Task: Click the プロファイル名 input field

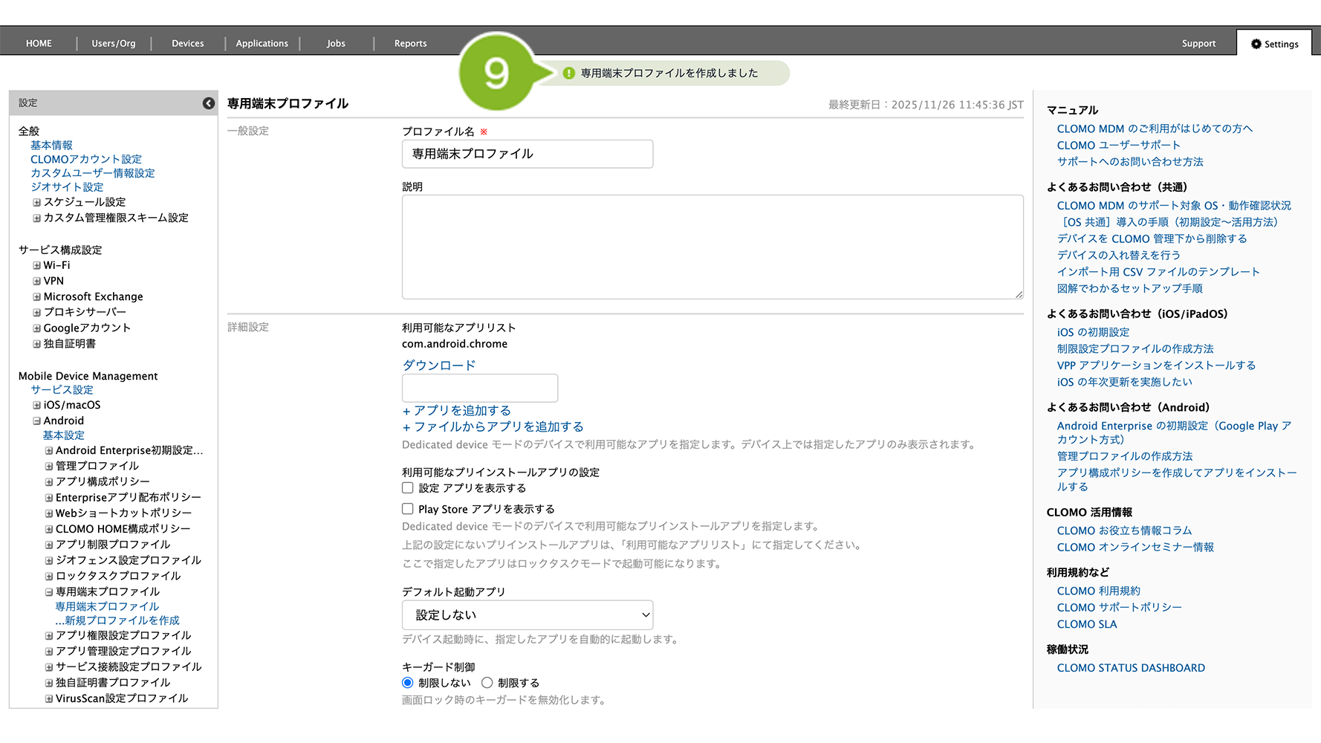Action: pos(528,154)
